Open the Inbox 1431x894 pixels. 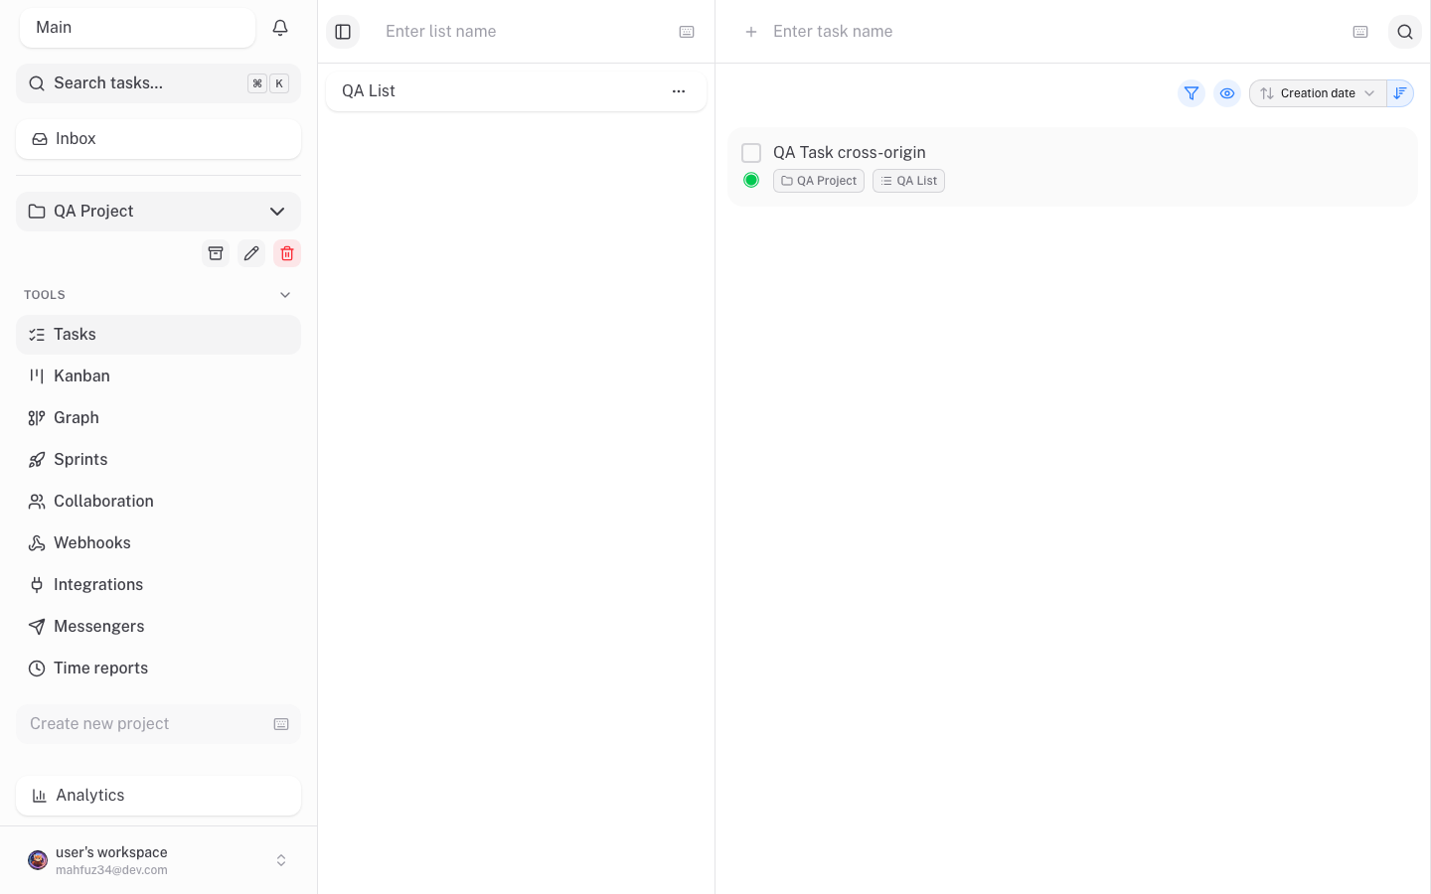158,139
